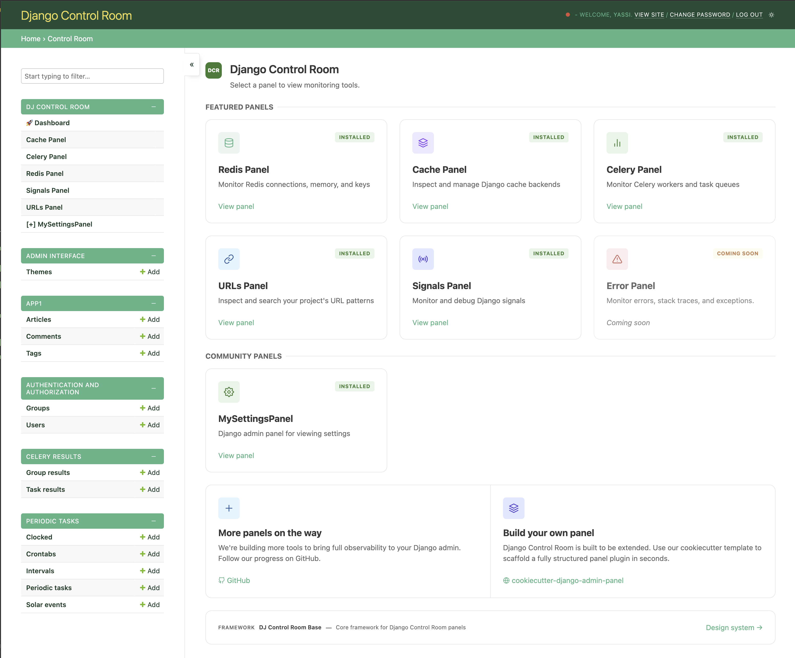This screenshot has height=658, width=795.
Task: Click View panel on the Celery Panel card
Action: pyautogui.click(x=624, y=207)
